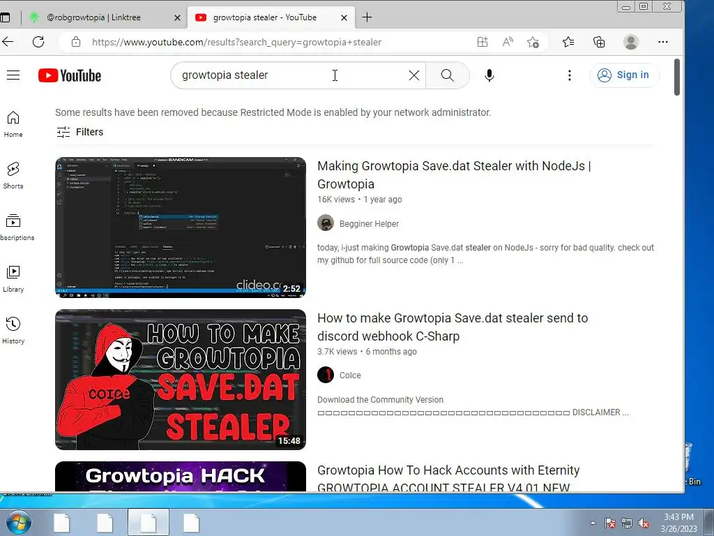
Task: Open Library in YouTube sidebar
Action: [x=13, y=279]
